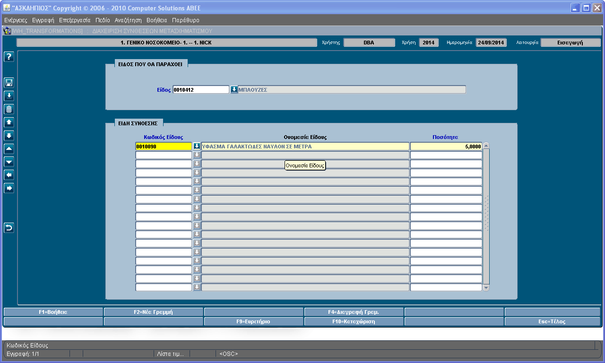Image resolution: width=605 pixels, height=363 pixels.
Task: Click the Ονομασία Είδους tooltip
Action: coord(305,165)
